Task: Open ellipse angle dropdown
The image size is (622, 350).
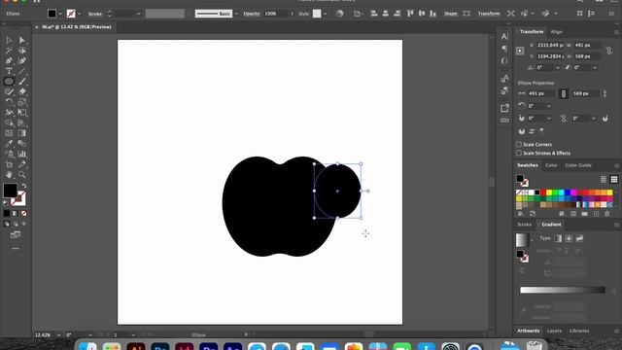Action: pyautogui.click(x=549, y=106)
